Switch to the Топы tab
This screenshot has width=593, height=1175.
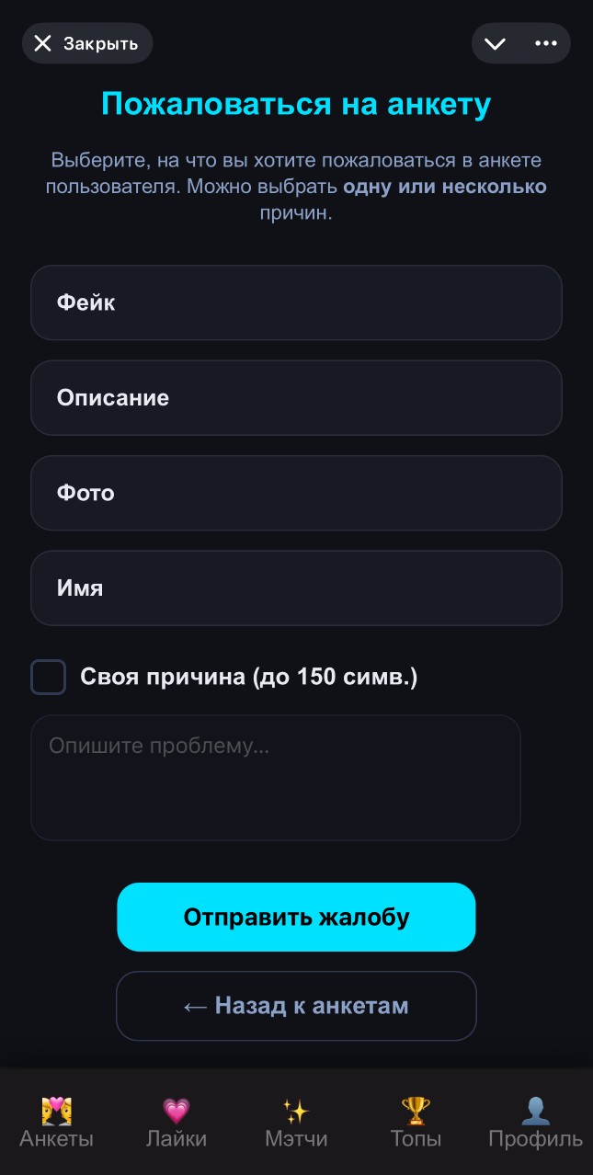pos(416,1138)
